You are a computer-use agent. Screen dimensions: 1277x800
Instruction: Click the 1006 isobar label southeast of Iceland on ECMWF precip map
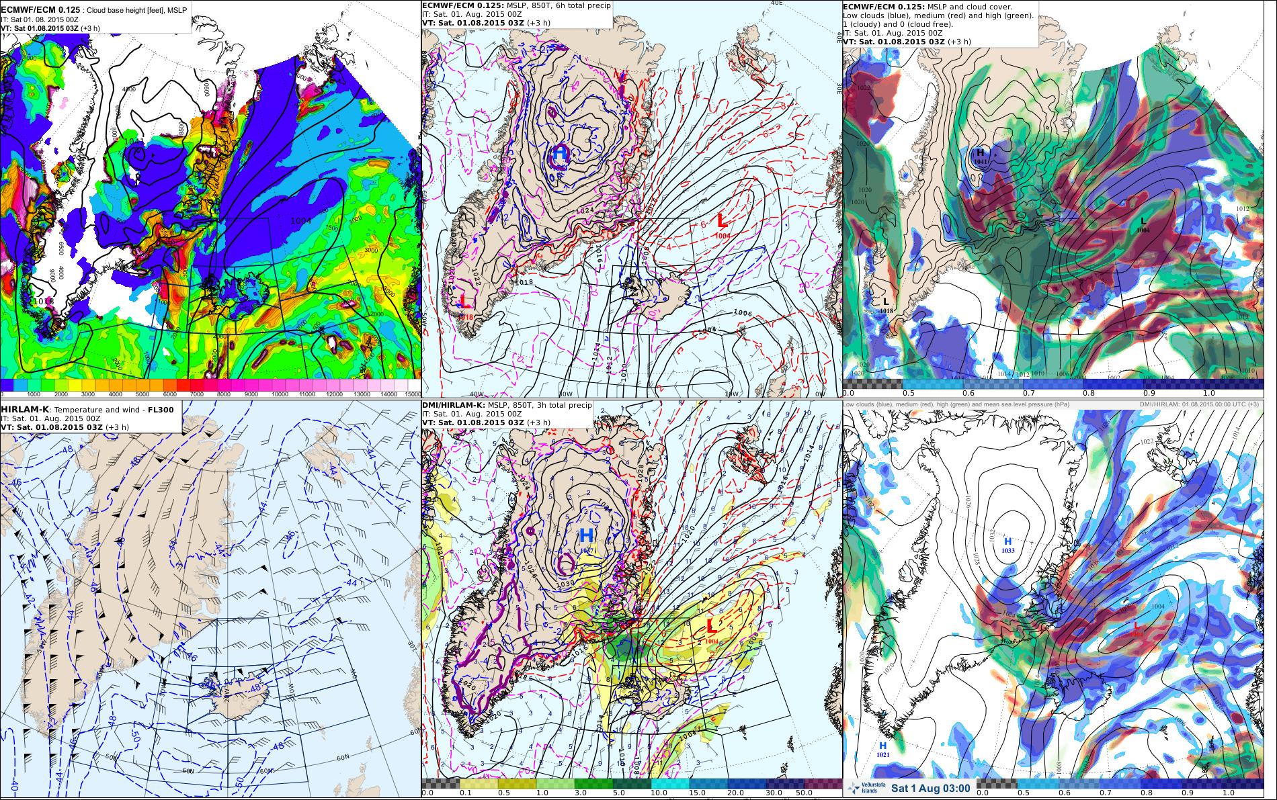click(743, 313)
